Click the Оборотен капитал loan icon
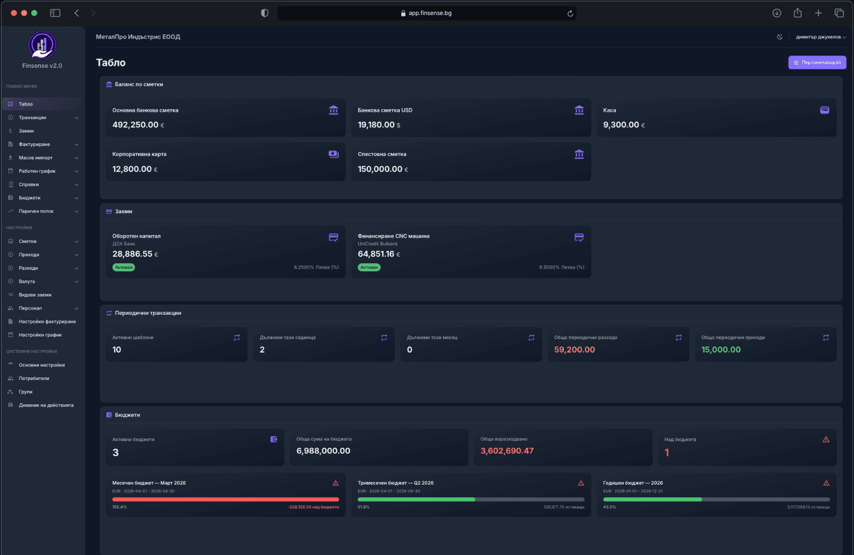 tap(334, 237)
